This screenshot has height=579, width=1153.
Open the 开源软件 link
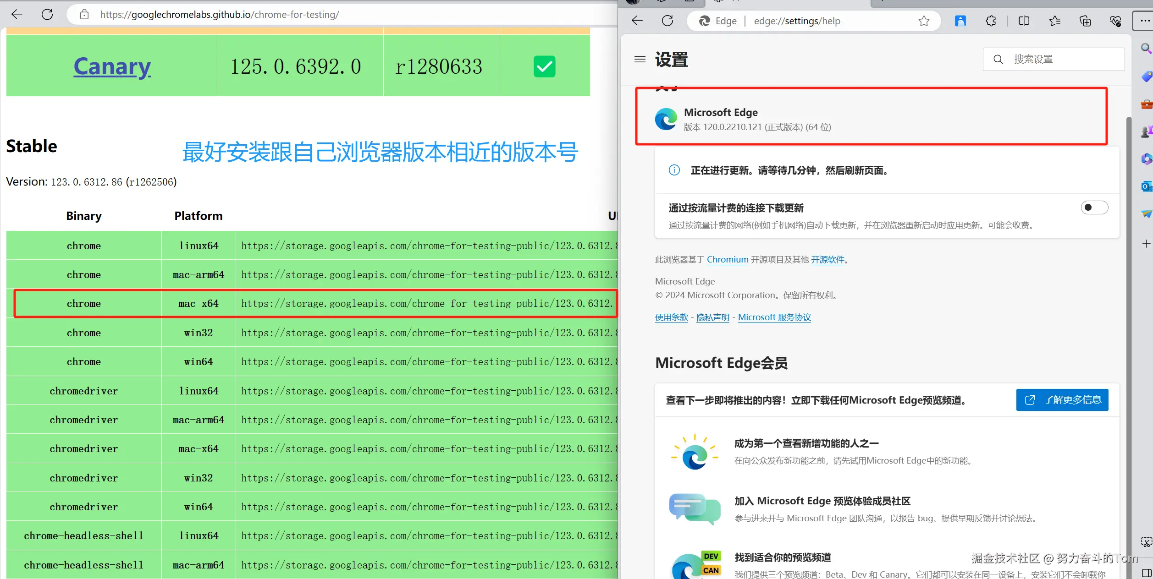828,260
